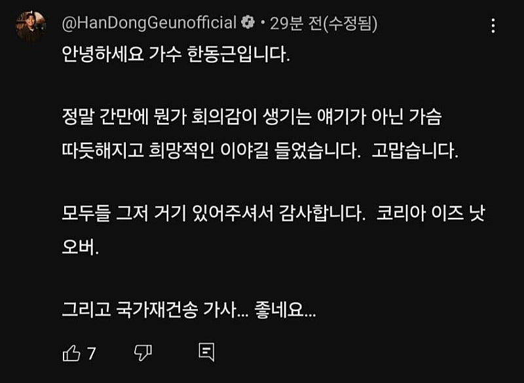Reply using the comment bubble icon
Viewport: 524px width, 383px height.
[206, 354]
